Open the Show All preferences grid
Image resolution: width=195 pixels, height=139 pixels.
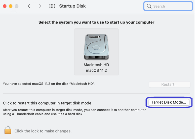click(x=52, y=6)
